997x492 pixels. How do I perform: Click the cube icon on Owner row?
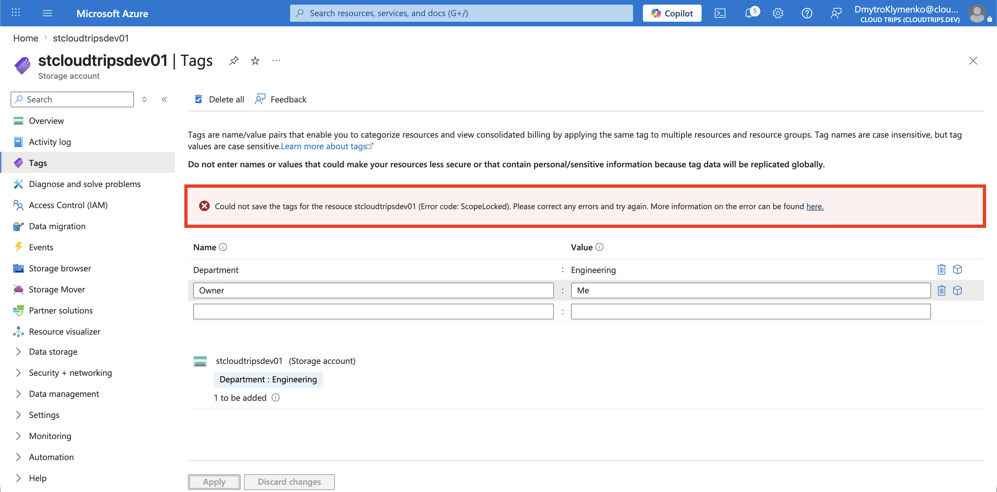[957, 290]
